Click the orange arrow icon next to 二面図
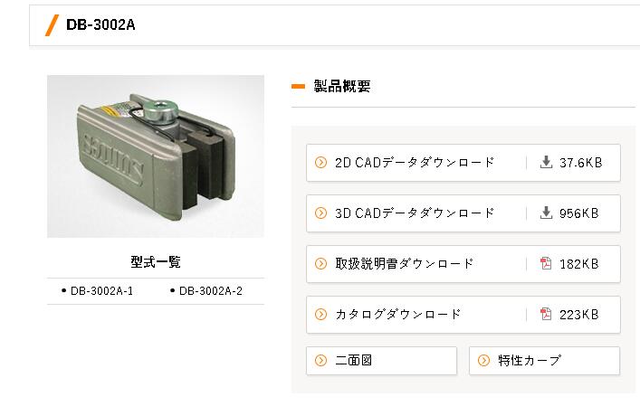The height and width of the screenshot is (416, 640). [320, 360]
